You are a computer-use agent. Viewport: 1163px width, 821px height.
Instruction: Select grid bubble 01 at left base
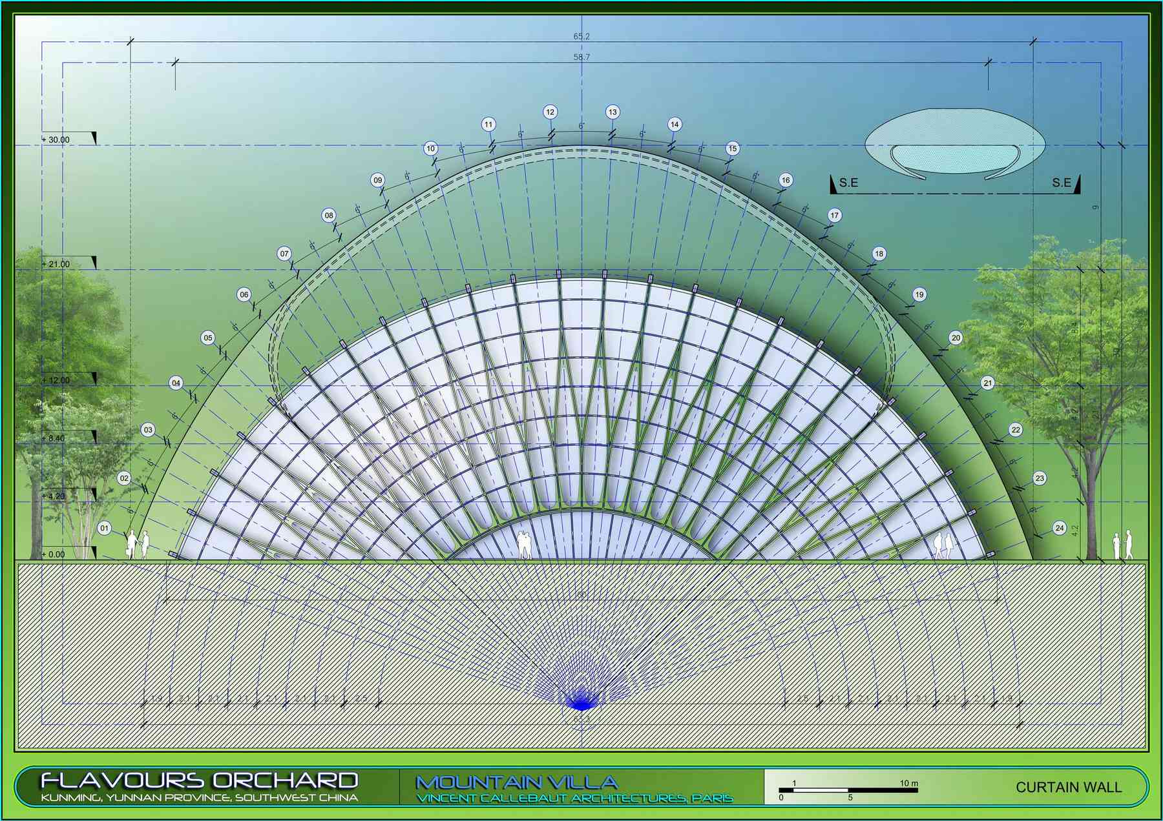click(x=104, y=529)
